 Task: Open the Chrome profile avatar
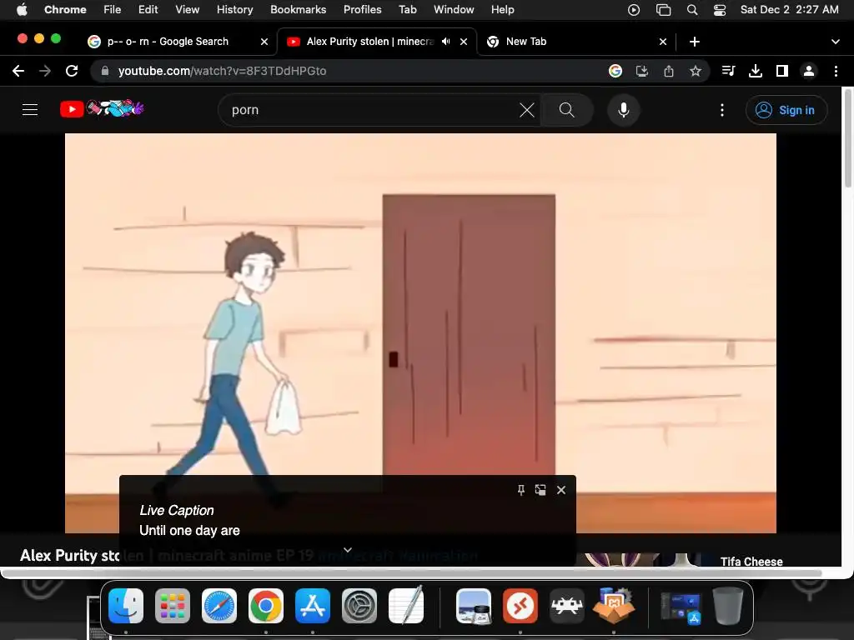(x=809, y=71)
